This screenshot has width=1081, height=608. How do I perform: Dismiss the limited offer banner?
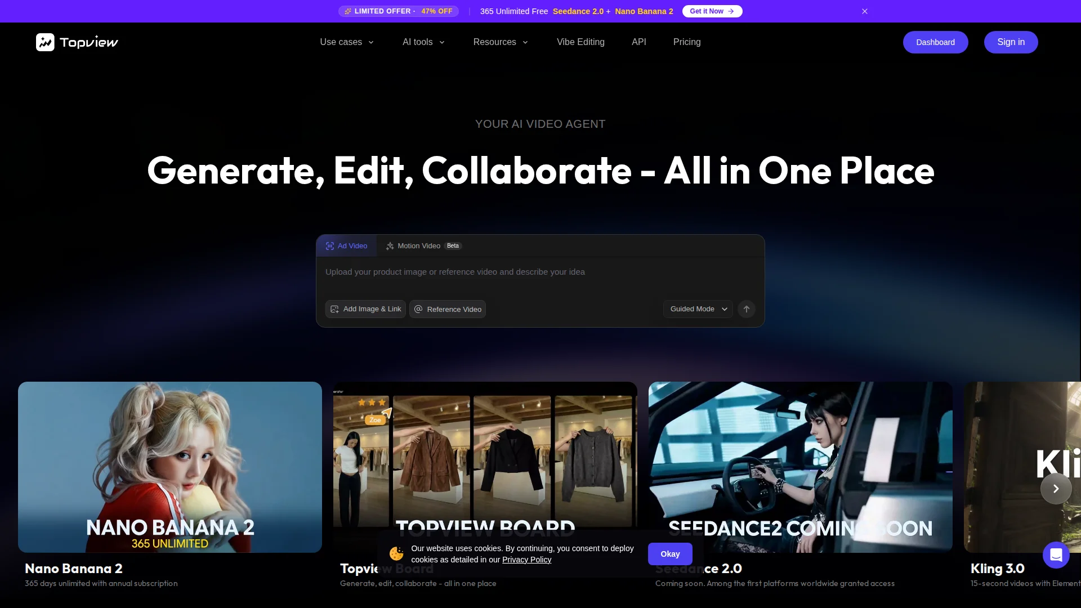[x=865, y=11]
